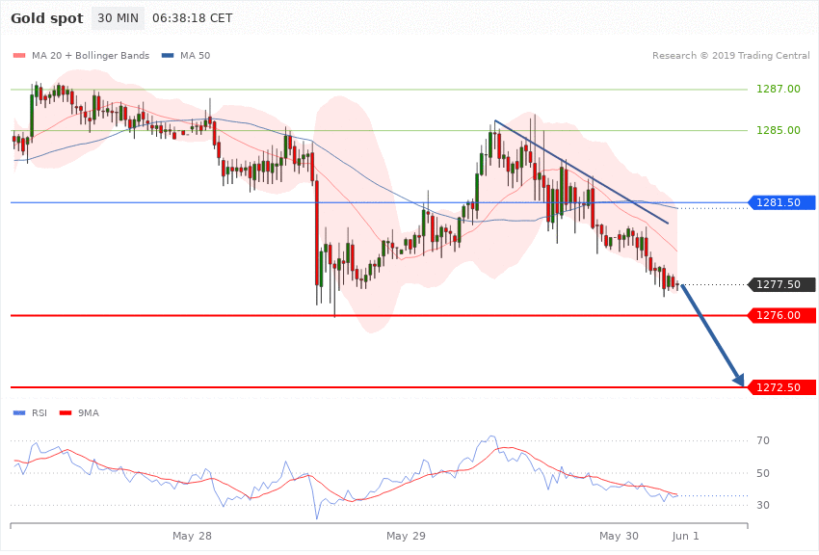The height and width of the screenshot is (555, 819).
Task: Click the 9MA legend label
Action: pyautogui.click(x=89, y=413)
